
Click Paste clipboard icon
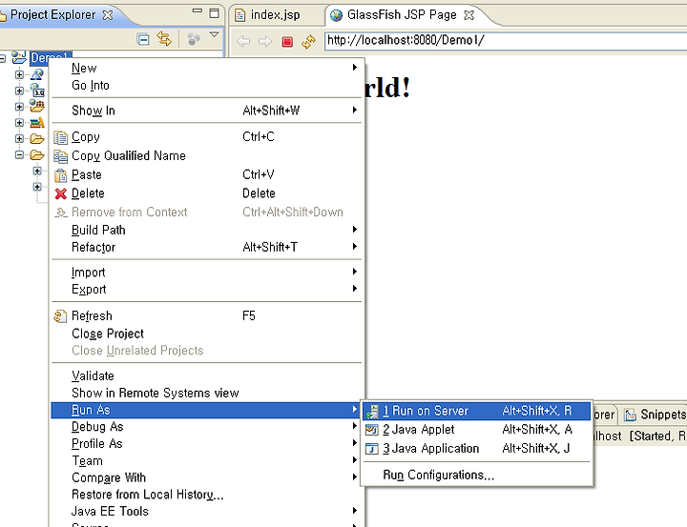[x=60, y=175]
